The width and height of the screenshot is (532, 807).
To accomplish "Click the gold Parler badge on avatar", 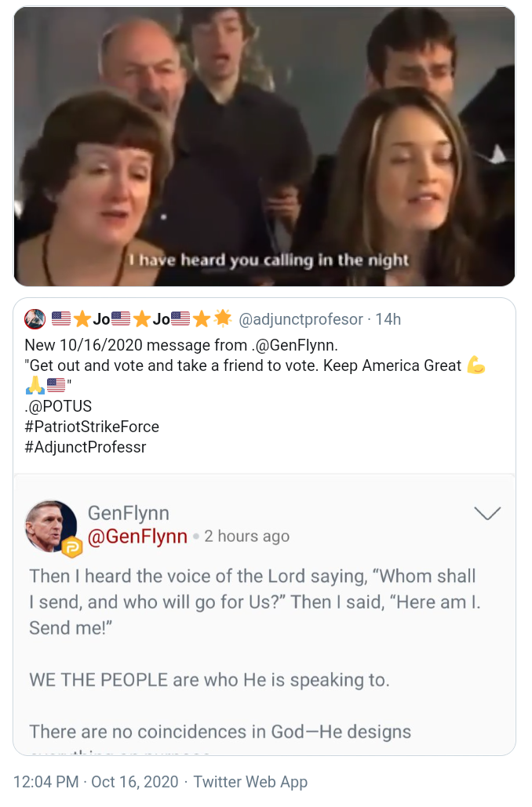I will [72, 547].
